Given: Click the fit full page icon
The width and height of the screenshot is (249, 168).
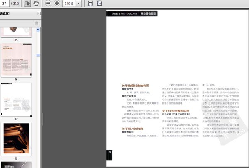Looking at the screenshot, I should point(100,3).
